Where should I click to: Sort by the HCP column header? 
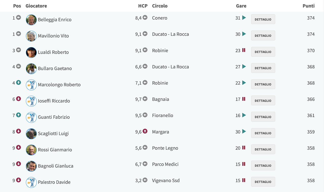point(143,6)
